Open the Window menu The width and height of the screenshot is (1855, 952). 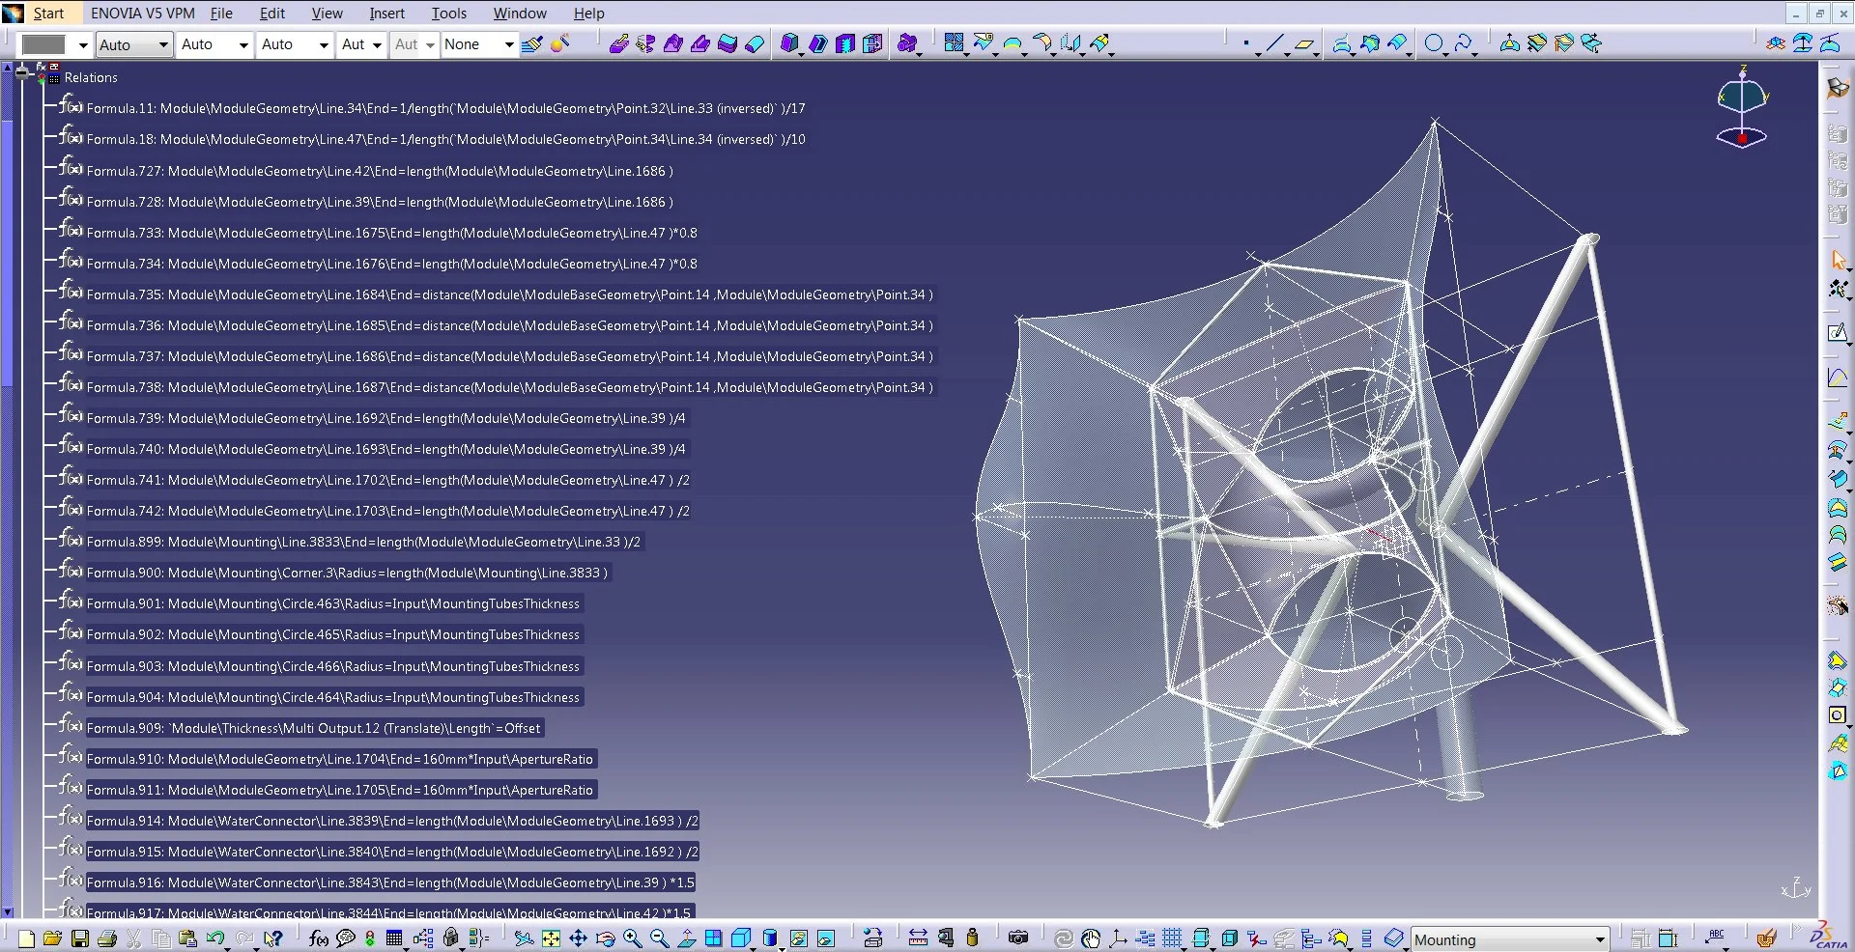click(520, 14)
